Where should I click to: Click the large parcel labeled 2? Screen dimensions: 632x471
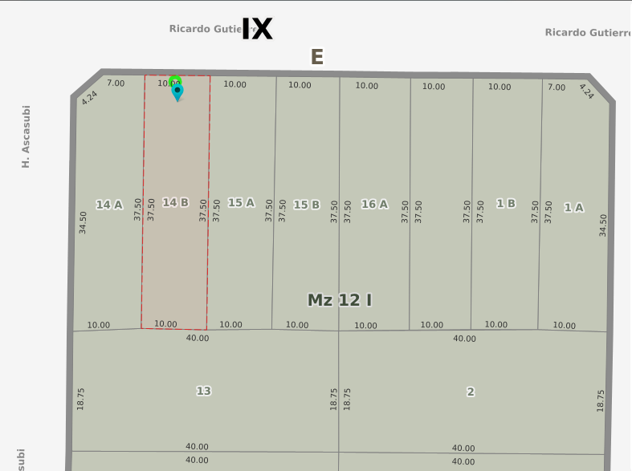click(471, 392)
